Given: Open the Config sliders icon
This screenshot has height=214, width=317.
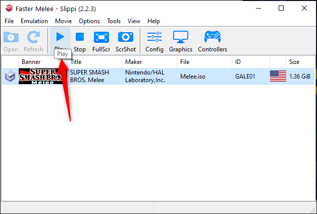Looking at the screenshot, I should point(154,37).
